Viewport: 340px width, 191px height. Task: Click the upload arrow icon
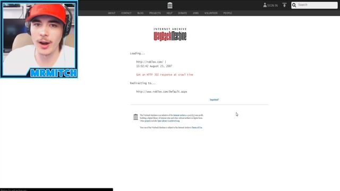(284, 5)
